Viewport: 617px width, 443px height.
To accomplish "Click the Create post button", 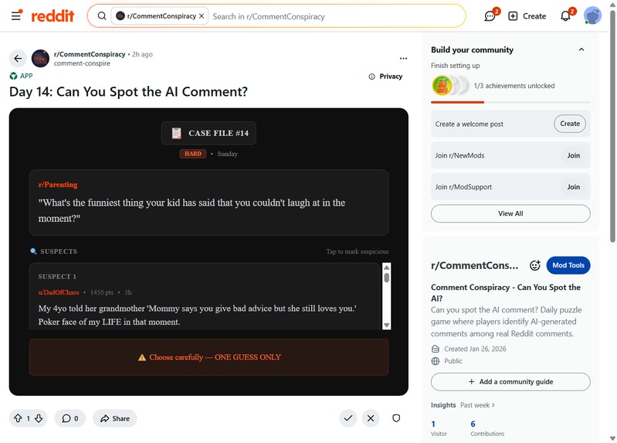I will (x=527, y=16).
